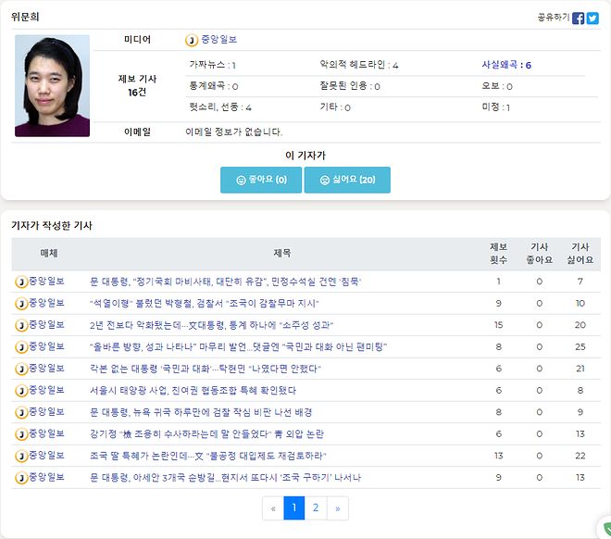The height and width of the screenshot is (539, 611).
Task: Click the 중앙일보 icon in the first article row
Action: pos(20,282)
